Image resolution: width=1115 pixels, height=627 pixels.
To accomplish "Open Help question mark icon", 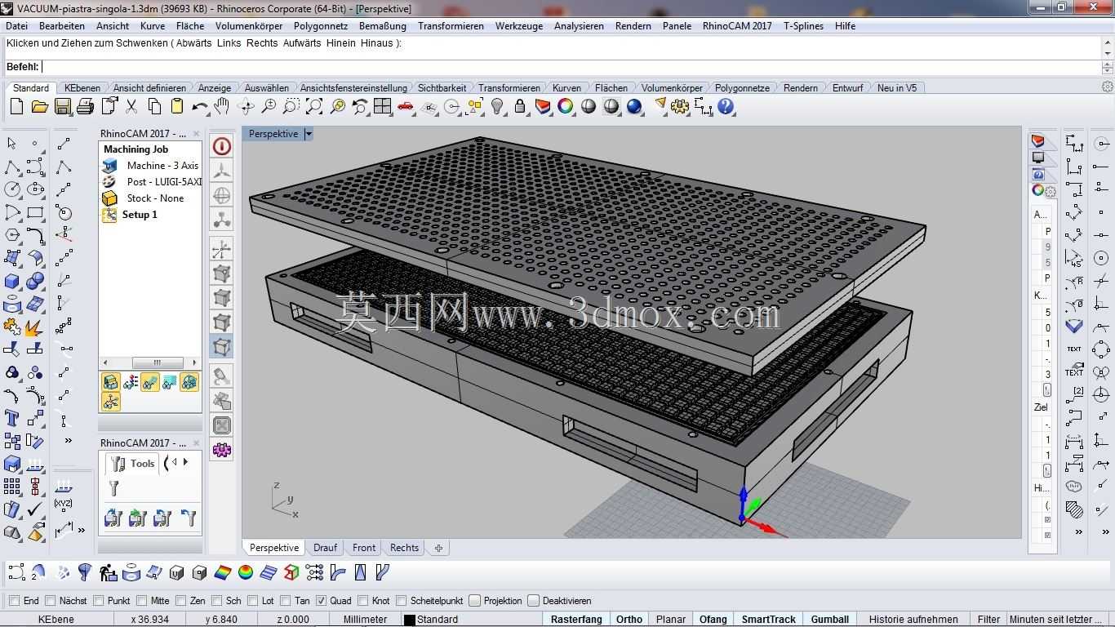I will pyautogui.click(x=726, y=106).
